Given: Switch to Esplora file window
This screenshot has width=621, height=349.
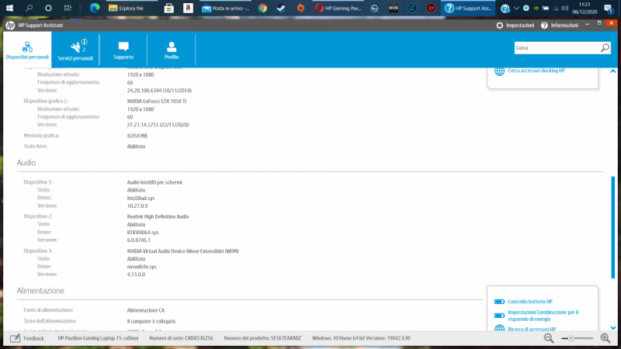Looking at the screenshot, I should tap(132, 8).
